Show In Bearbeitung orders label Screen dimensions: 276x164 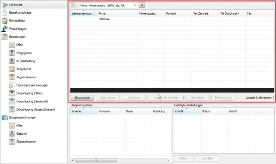[x=26, y=61]
